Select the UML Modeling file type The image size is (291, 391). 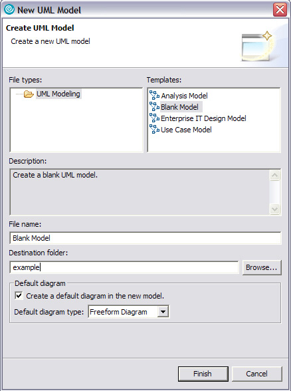pos(58,94)
